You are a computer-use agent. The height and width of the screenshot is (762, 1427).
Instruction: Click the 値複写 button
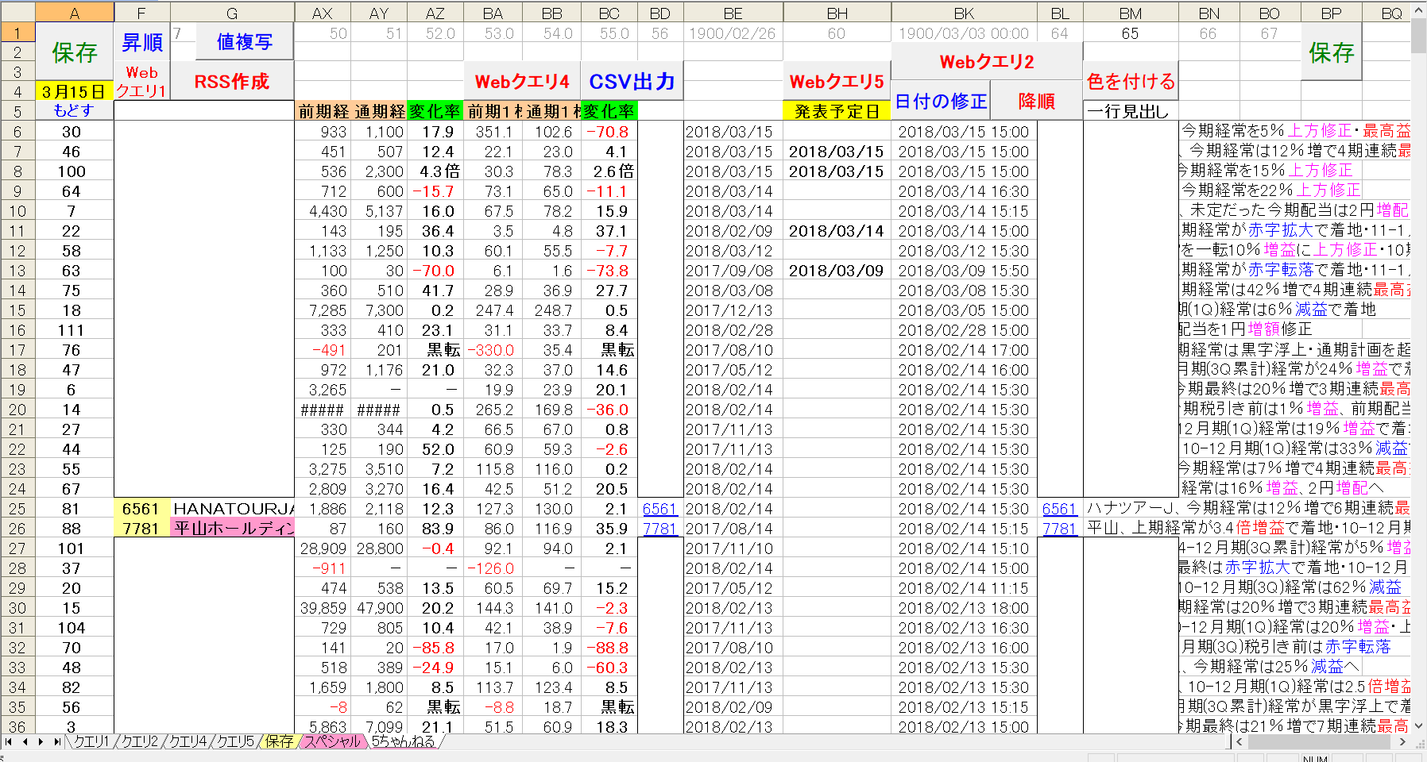[244, 42]
